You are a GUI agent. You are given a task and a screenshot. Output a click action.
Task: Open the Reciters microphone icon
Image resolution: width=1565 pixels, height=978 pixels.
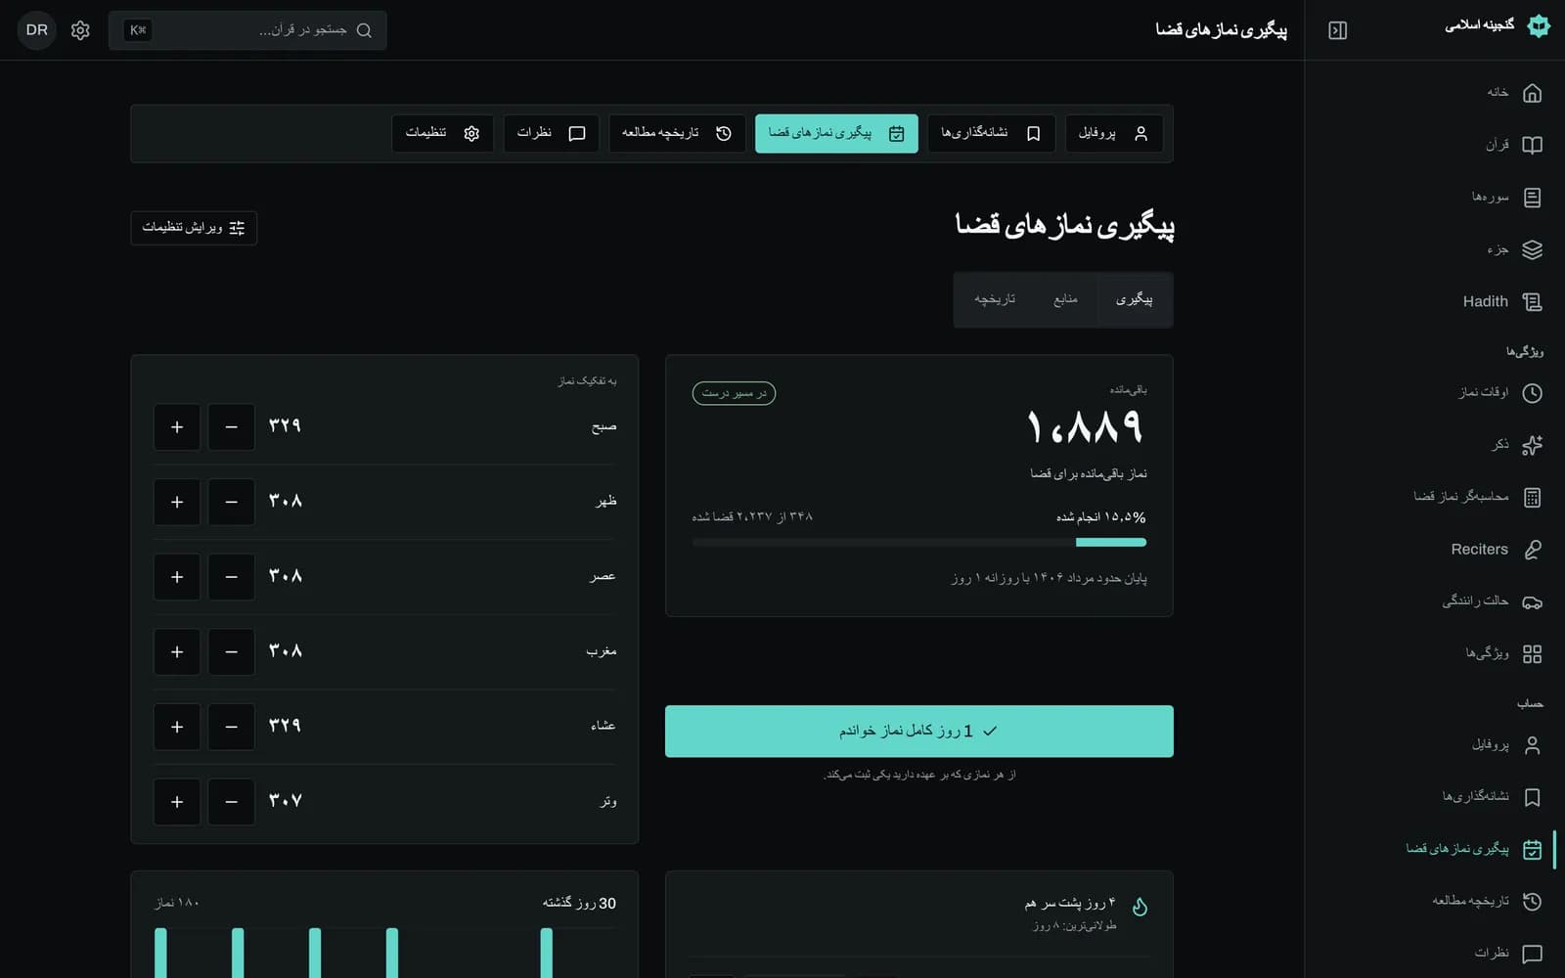click(1532, 550)
